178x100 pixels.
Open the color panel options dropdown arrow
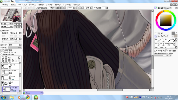[176, 8]
